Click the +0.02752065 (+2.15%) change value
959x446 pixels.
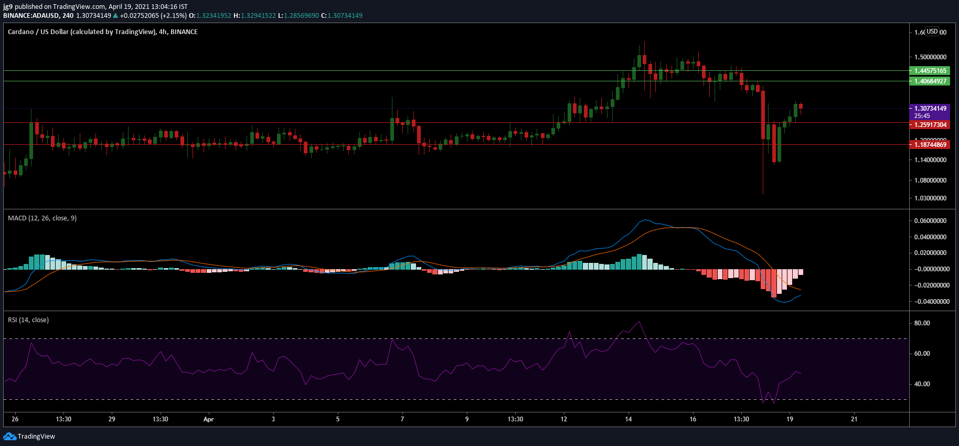tap(153, 16)
